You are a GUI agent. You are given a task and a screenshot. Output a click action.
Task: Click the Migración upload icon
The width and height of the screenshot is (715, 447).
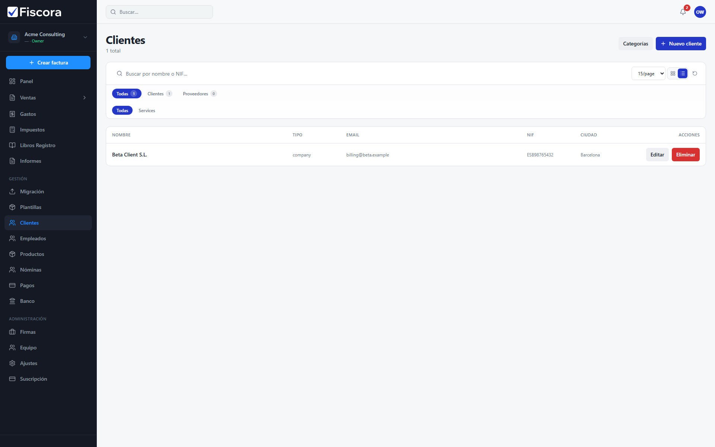click(12, 191)
